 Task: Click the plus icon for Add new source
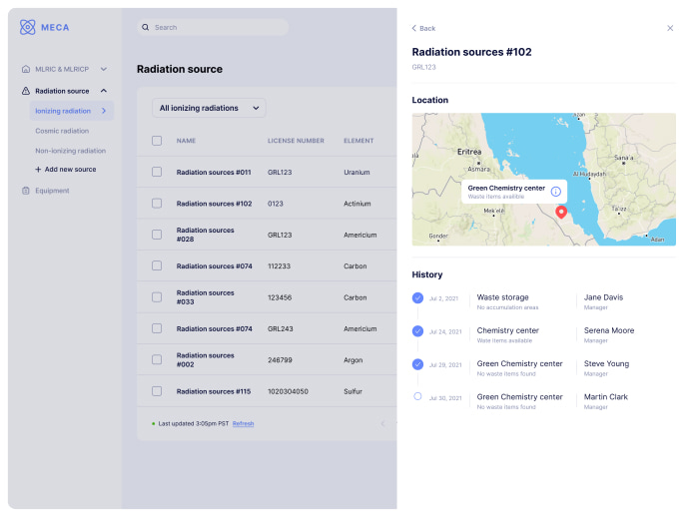pos(38,170)
